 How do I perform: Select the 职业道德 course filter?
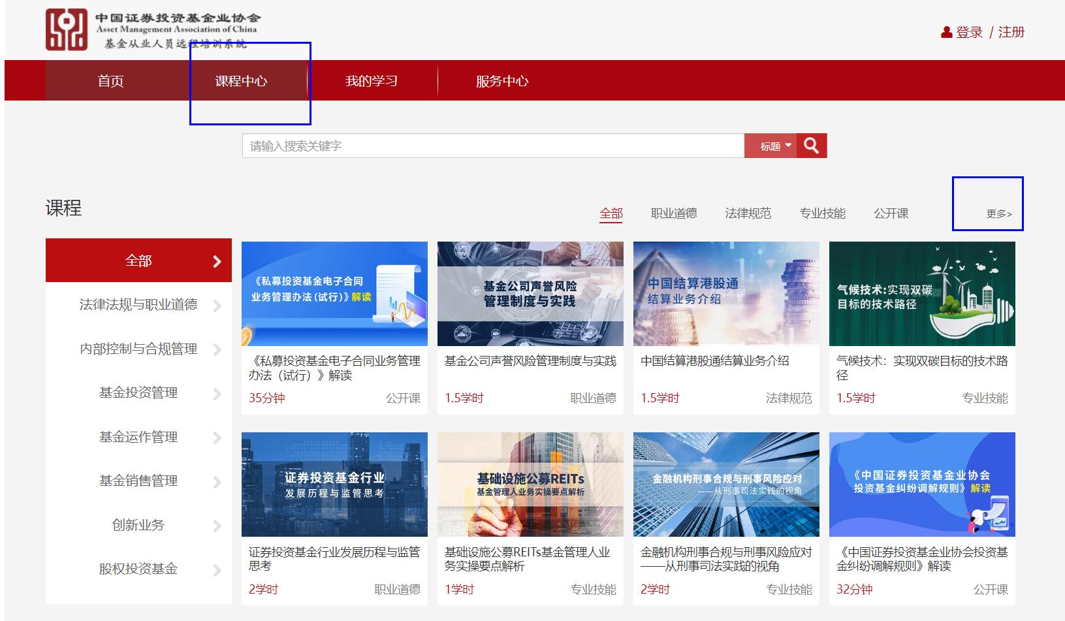point(673,213)
